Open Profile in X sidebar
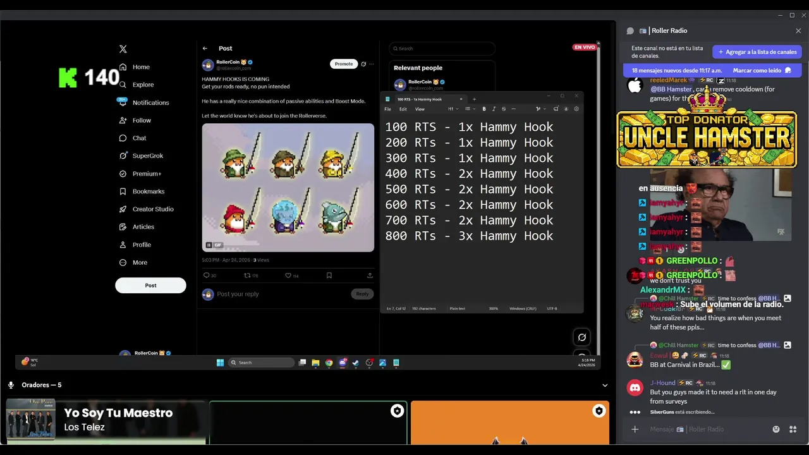 point(135,245)
